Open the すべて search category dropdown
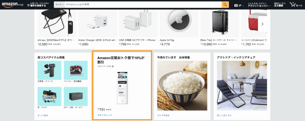305x121 pixels. [59, 5]
